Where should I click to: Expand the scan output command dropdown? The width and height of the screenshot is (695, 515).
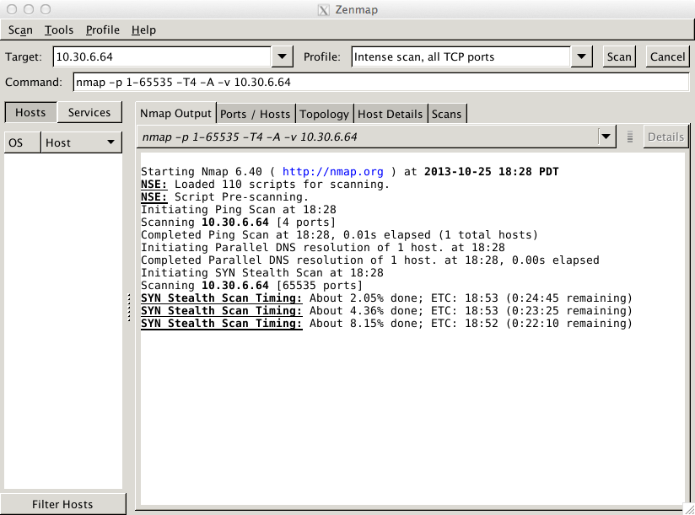pyautogui.click(x=606, y=137)
